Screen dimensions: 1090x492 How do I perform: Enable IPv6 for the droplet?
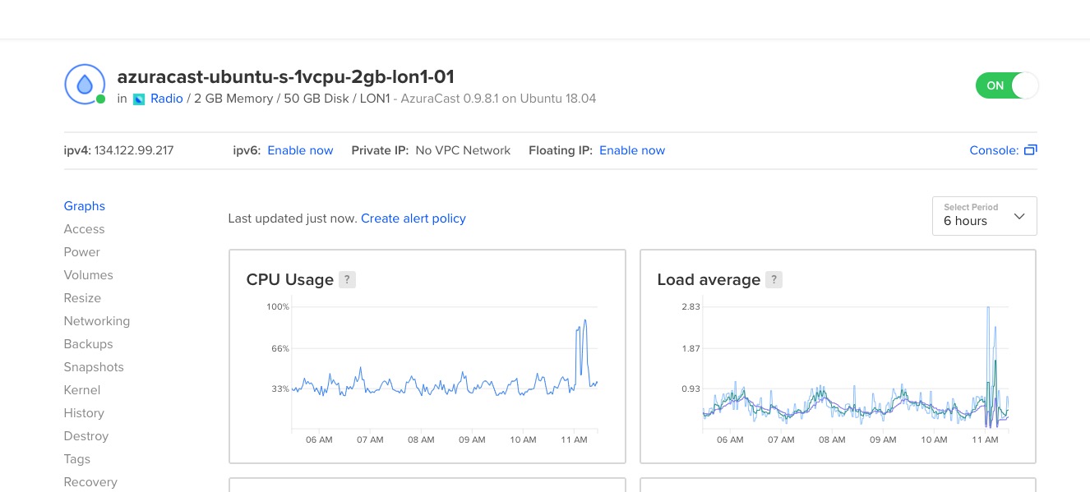(x=300, y=150)
